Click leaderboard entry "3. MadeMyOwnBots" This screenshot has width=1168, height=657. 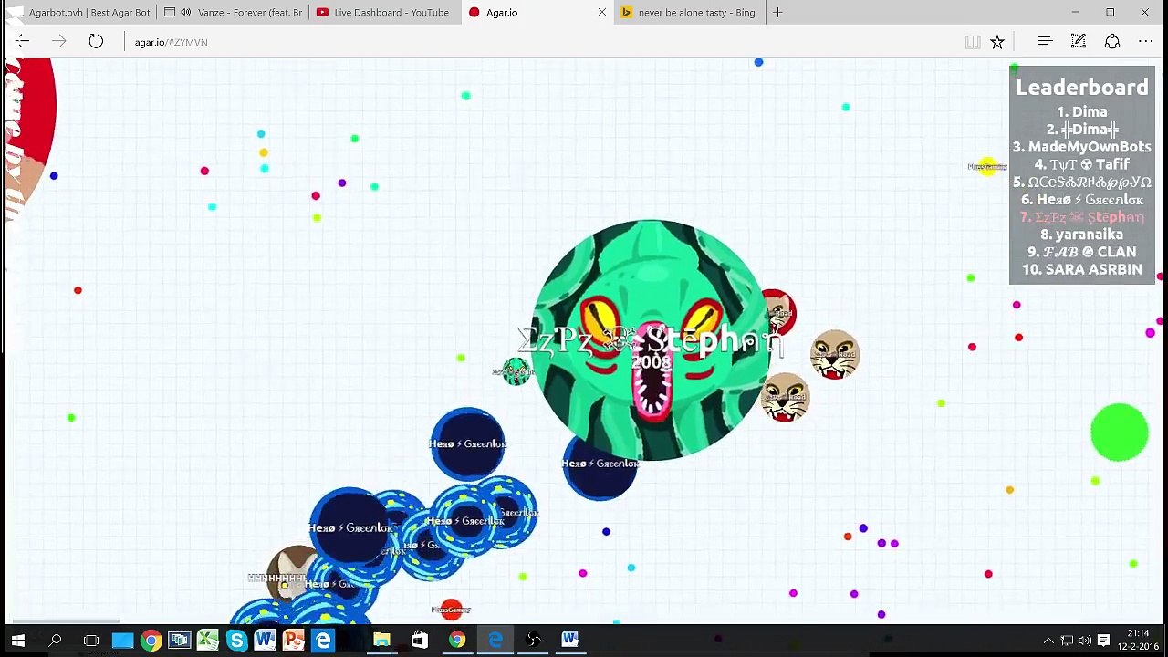pyautogui.click(x=1082, y=147)
